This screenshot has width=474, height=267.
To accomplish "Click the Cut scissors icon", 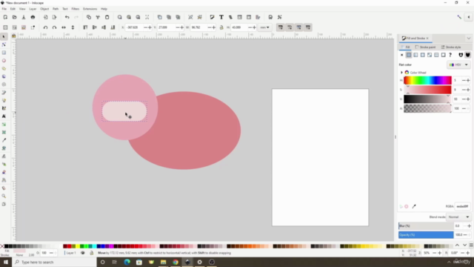I will [98, 17].
